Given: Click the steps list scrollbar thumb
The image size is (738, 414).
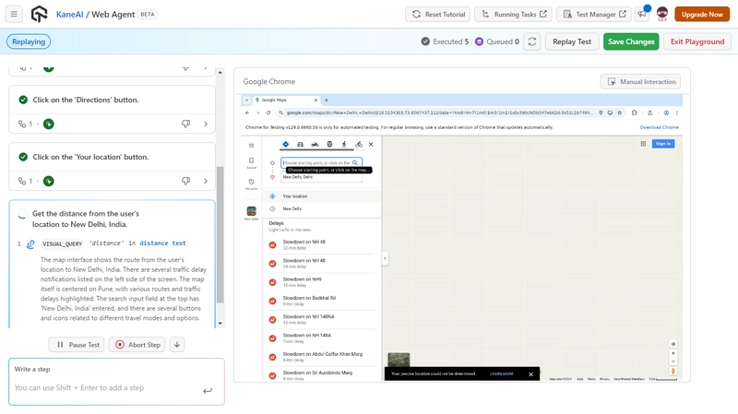Looking at the screenshot, I should point(220,234).
